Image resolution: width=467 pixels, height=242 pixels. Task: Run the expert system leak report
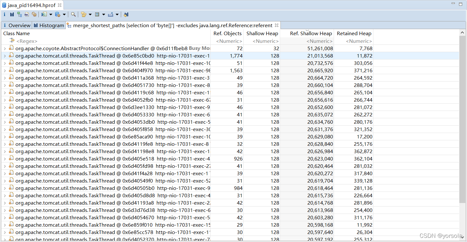point(34,14)
